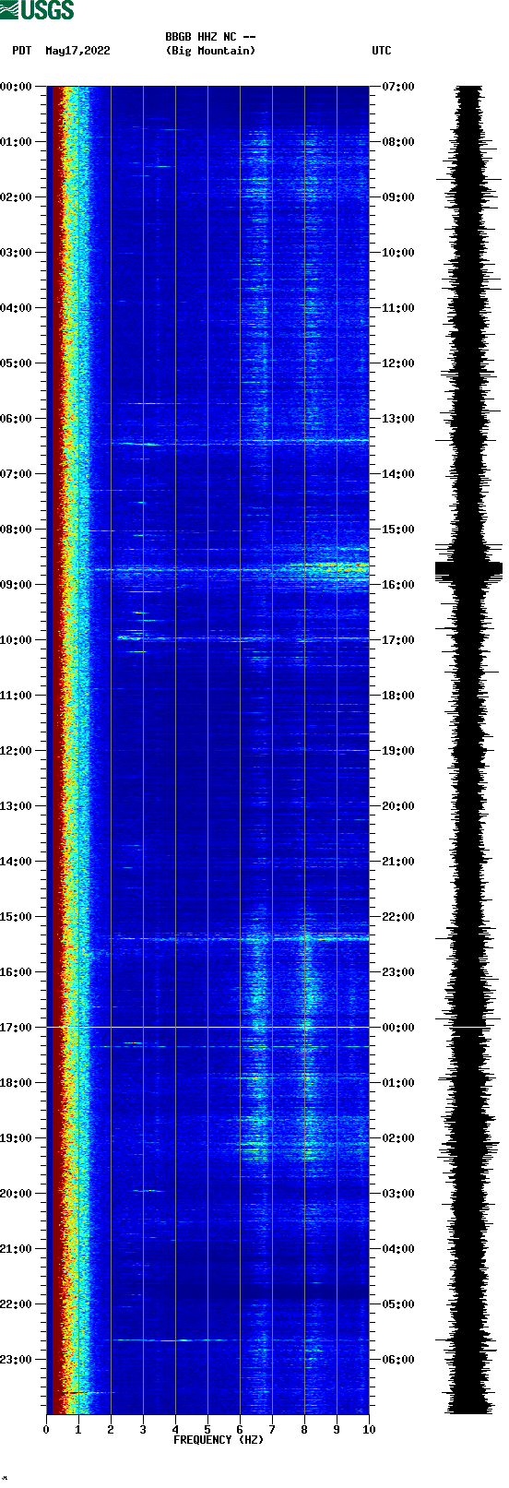Click the PDT timezone label
This screenshot has width=509, height=1488.
point(21,51)
